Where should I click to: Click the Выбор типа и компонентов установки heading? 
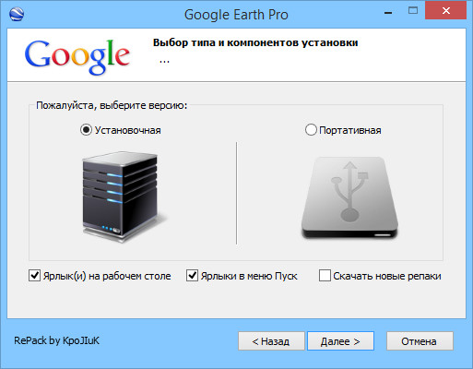pos(255,42)
